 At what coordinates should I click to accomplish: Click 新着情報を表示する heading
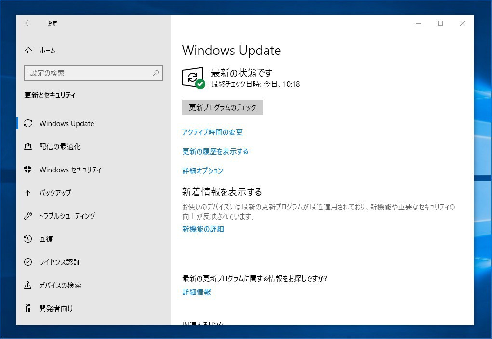[222, 192]
